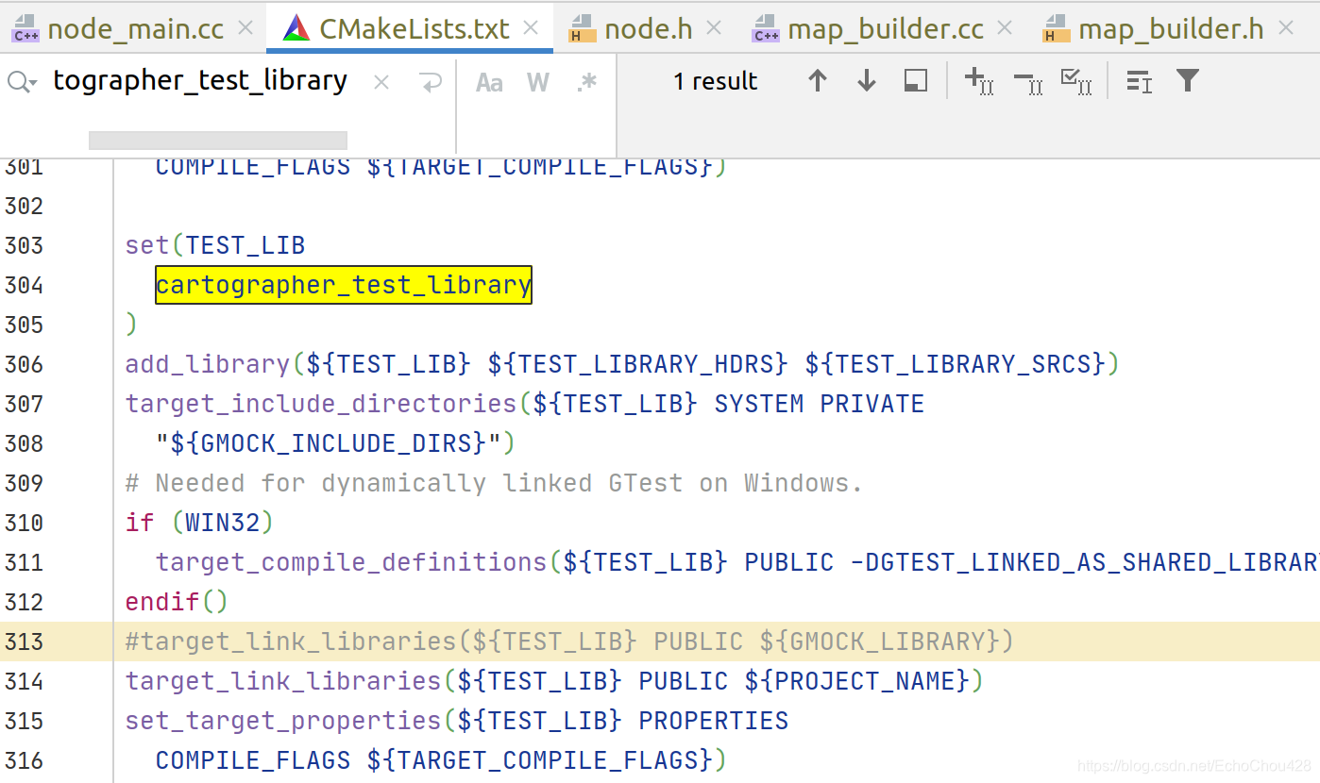Click the target_include_directories line
1320x783 pixels.
click(524, 404)
